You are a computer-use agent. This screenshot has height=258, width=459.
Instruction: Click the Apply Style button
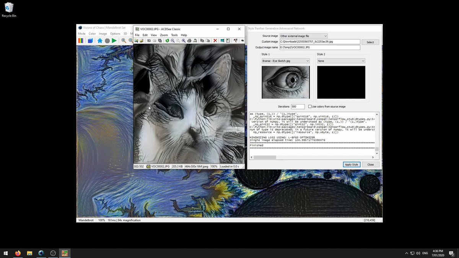(352, 164)
